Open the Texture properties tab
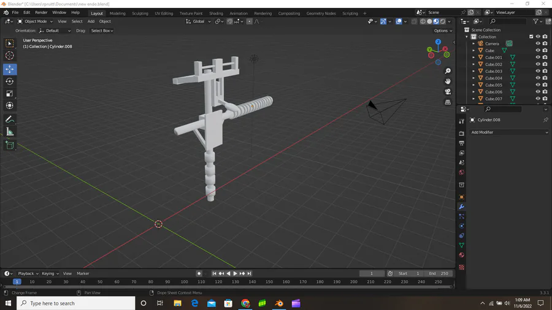The image size is (552, 310). [x=461, y=267]
